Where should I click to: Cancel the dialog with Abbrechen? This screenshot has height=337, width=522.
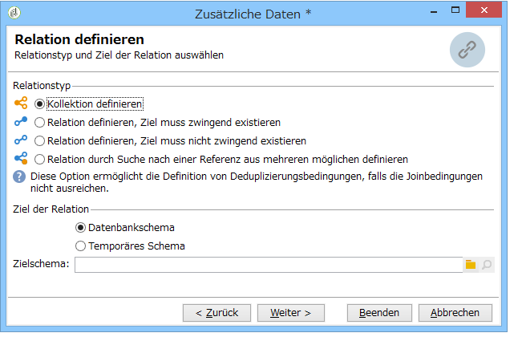coord(455,313)
